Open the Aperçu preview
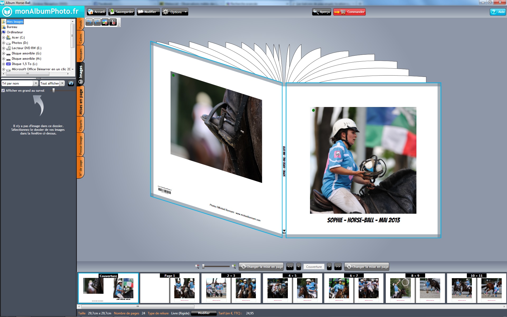This screenshot has height=317, width=507. tap(321, 12)
